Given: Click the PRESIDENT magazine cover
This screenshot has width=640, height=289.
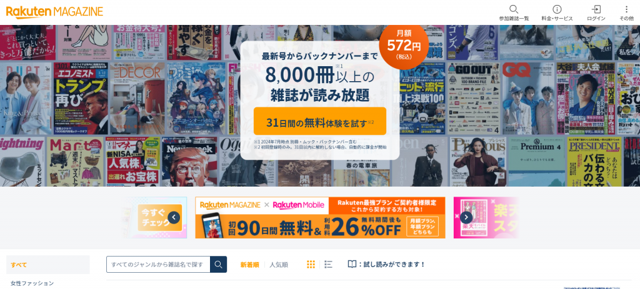Looking at the screenshot, I should (x=594, y=162).
